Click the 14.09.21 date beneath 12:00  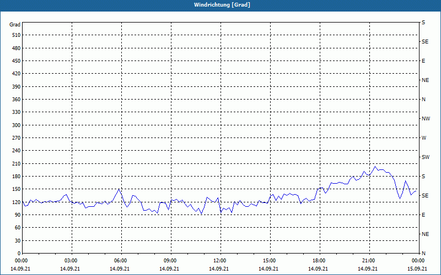[218, 269]
